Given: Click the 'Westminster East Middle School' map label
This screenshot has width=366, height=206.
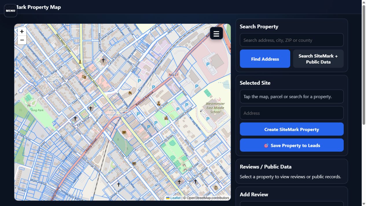Looking at the screenshot, I should coord(215,108).
